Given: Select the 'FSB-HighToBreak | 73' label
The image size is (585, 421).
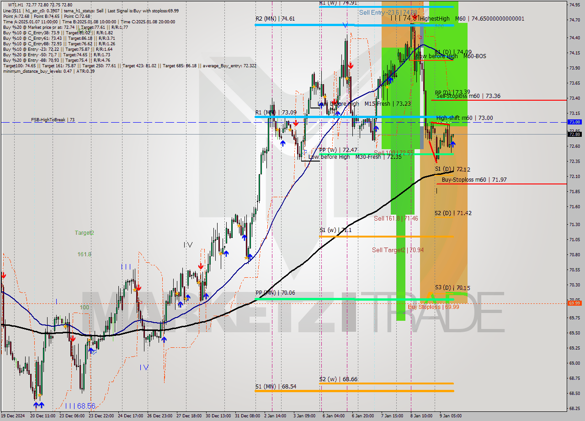Looking at the screenshot, I should pyautogui.click(x=53, y=120).
